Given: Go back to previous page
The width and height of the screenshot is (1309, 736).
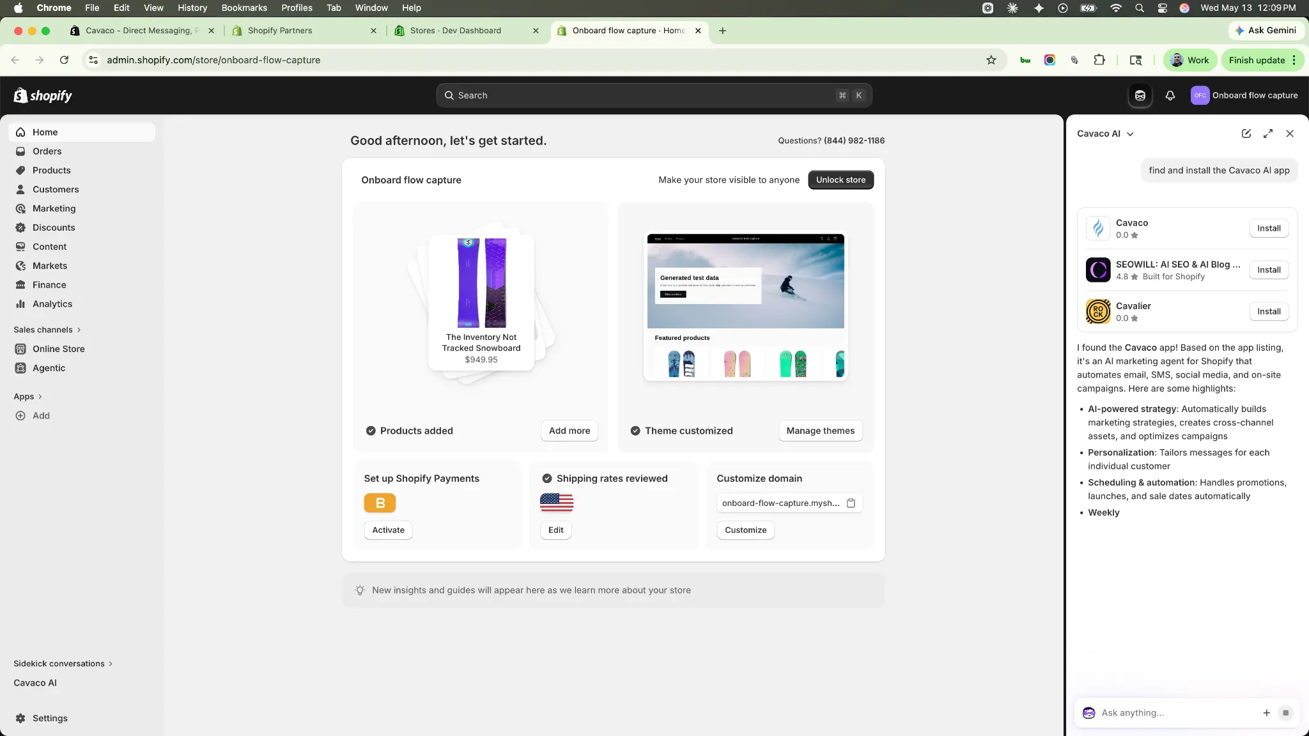Looking at the screenshot, I should click(15, 60).
